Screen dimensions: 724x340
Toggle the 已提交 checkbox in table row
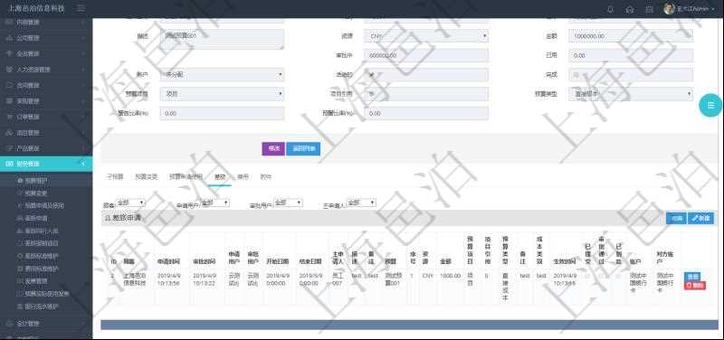coord(587,276)
